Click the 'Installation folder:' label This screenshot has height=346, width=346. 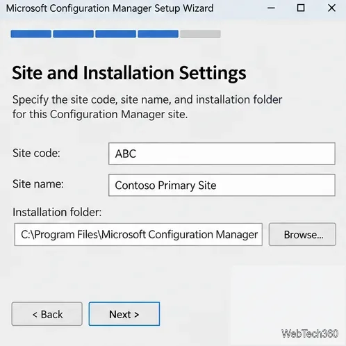click(x=57, y=212)
